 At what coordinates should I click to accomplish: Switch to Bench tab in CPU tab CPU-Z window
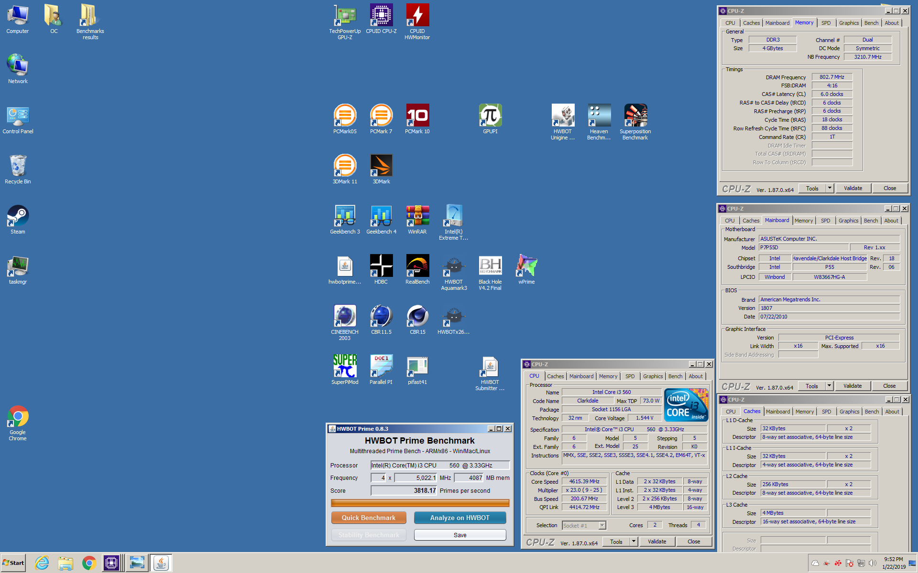coord(675,376)
